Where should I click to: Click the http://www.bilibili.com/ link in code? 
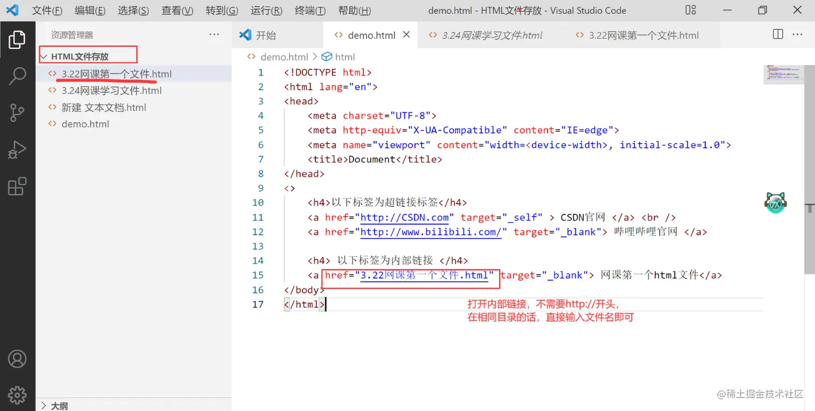(432, 232)
